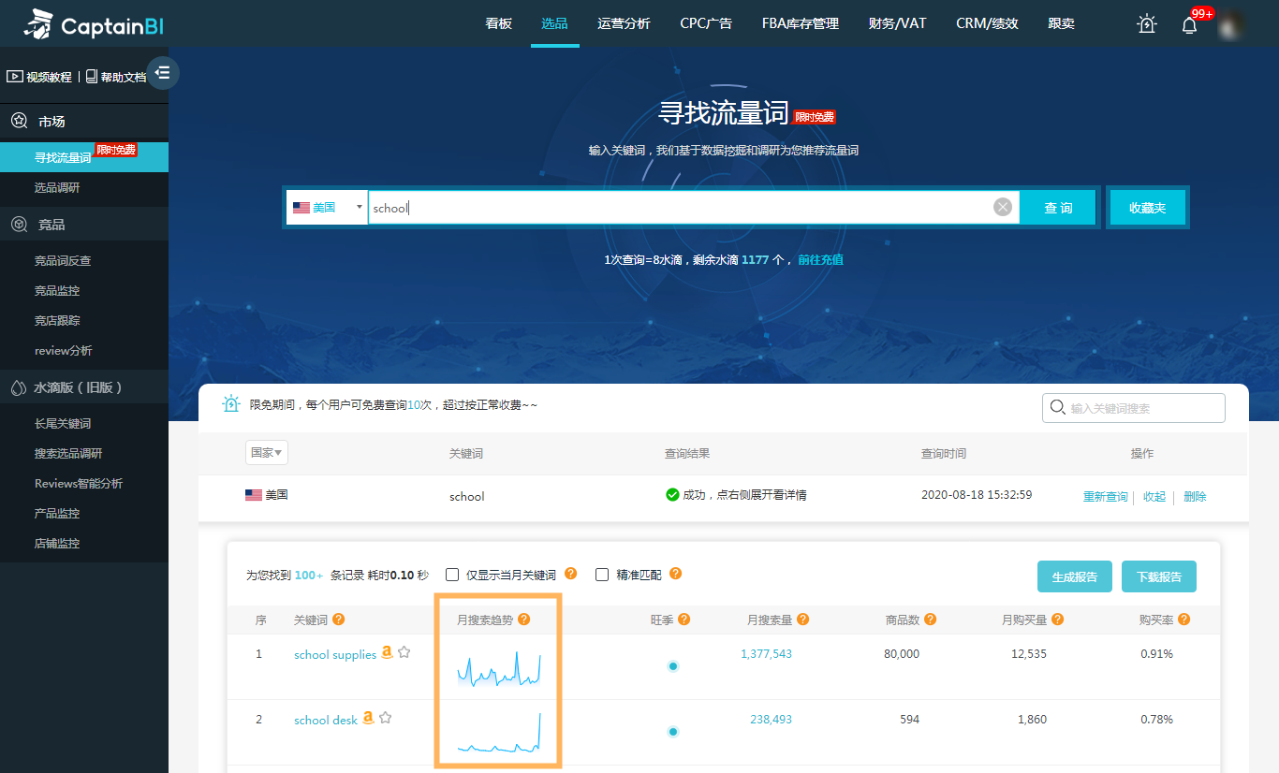Viewport: 1279px width, 773px height.
Task: Clear the search box with X icon
Action: pos(1003,208)
